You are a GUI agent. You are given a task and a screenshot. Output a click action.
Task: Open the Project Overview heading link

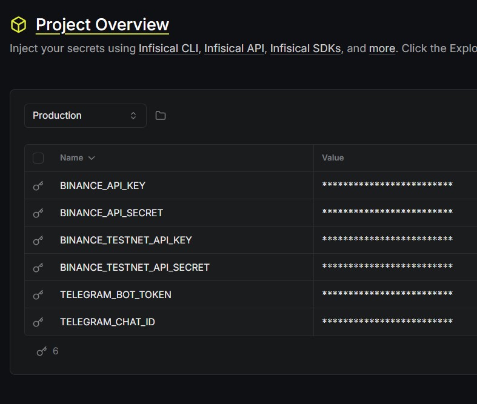click(102, 25)
